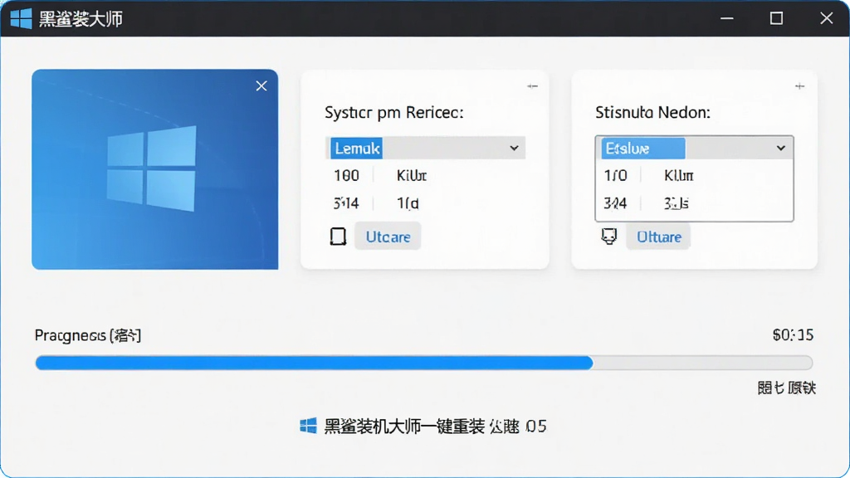Open the Lemak dropdown
850x478 pixels.
point(426,148)
